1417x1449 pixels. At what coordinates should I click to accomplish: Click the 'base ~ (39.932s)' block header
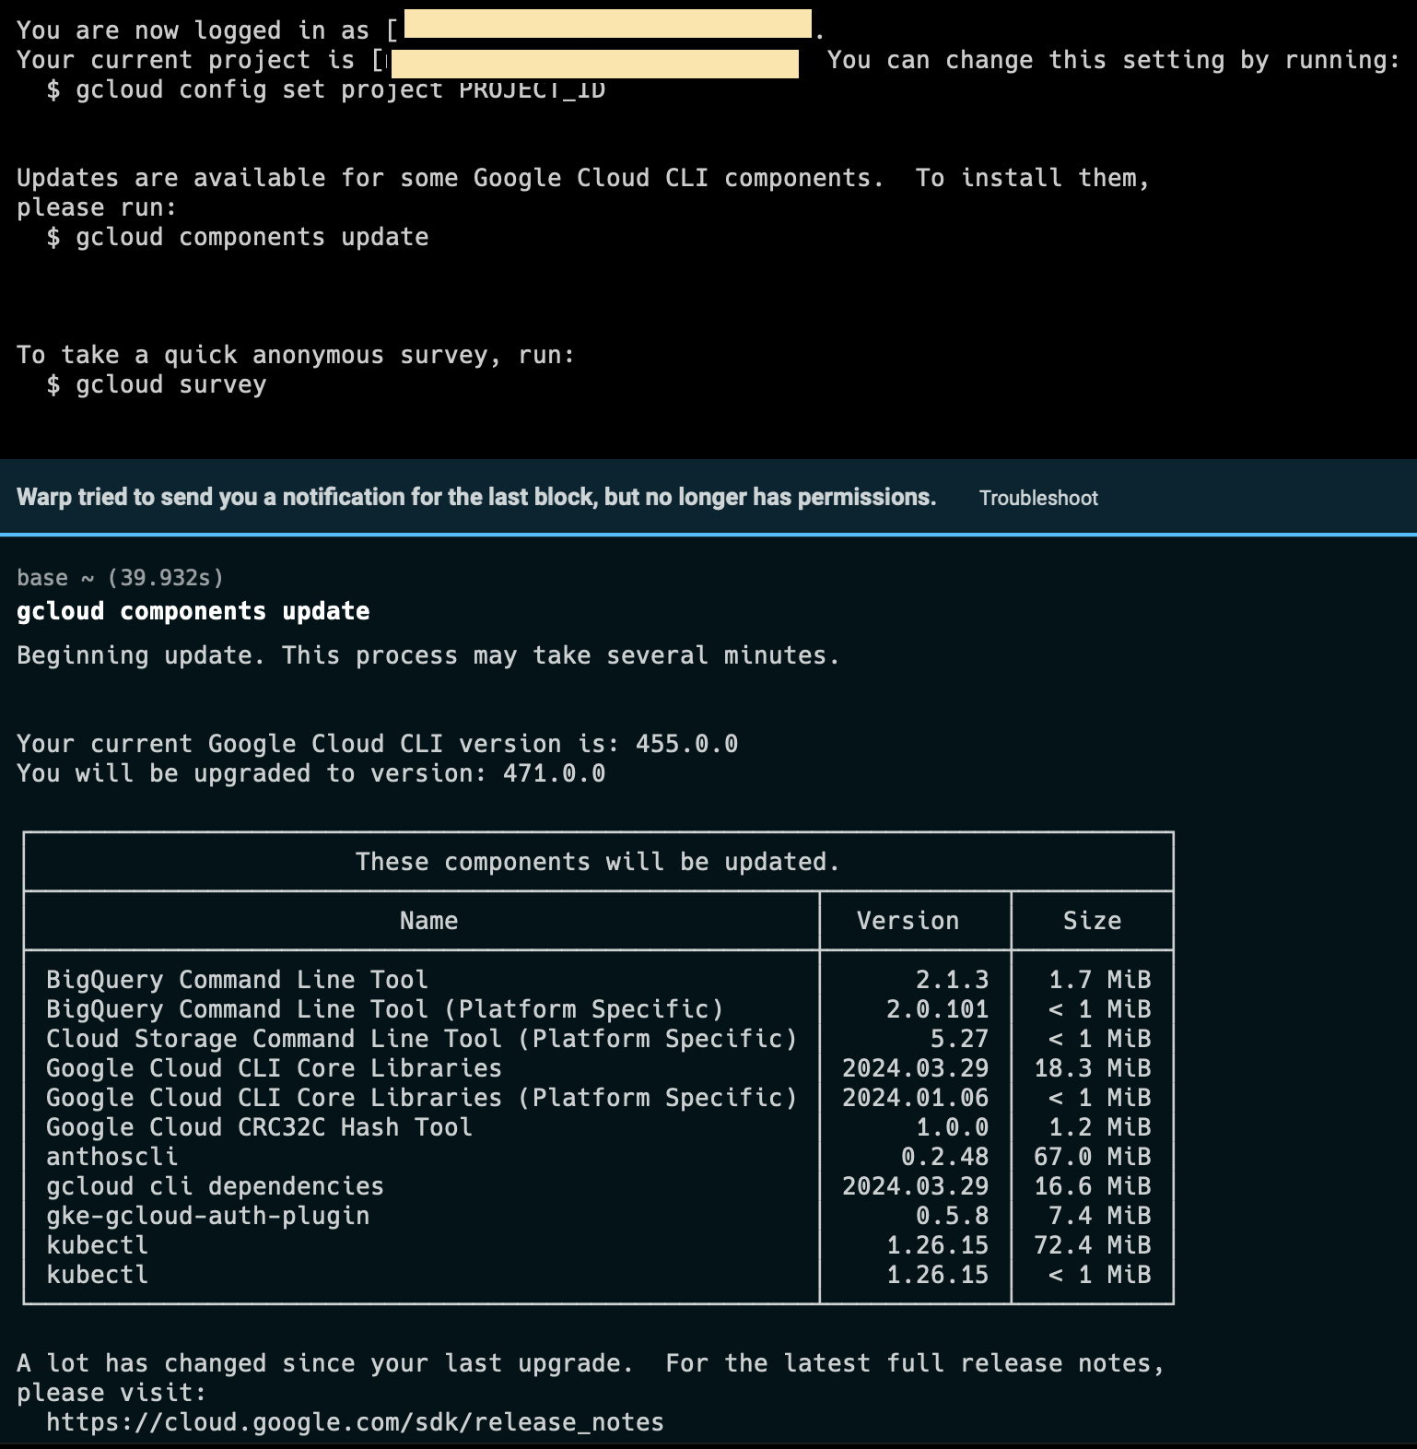pyautogui.click(x=120, y=578)
